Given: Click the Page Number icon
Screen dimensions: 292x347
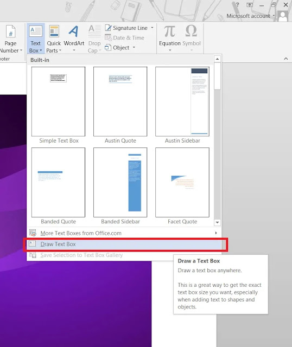Looking at the screenshot, I should click(x=10, y=31).
